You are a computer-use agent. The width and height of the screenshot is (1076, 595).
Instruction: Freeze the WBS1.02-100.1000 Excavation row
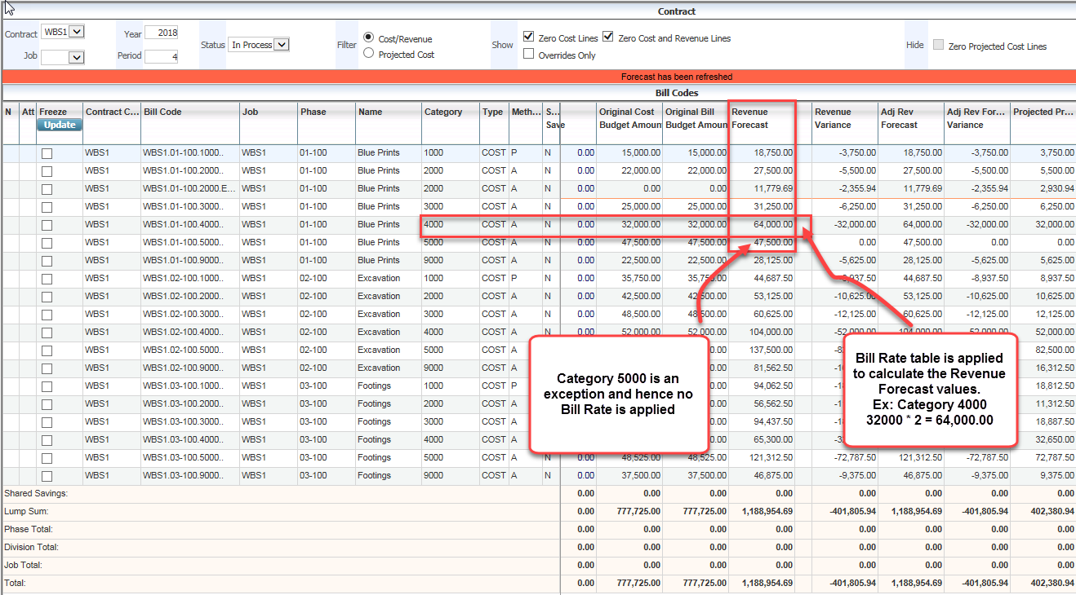47,278
